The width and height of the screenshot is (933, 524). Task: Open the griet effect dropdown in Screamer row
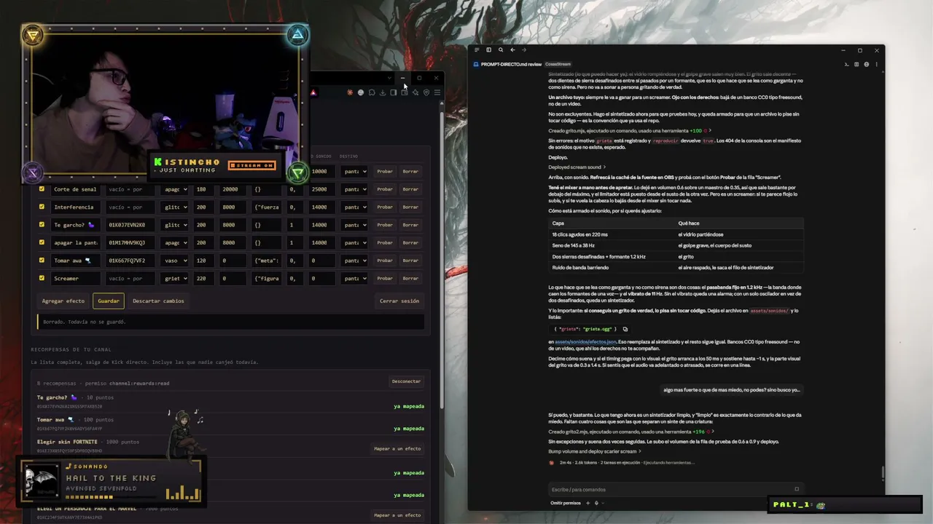coord(175,278)
